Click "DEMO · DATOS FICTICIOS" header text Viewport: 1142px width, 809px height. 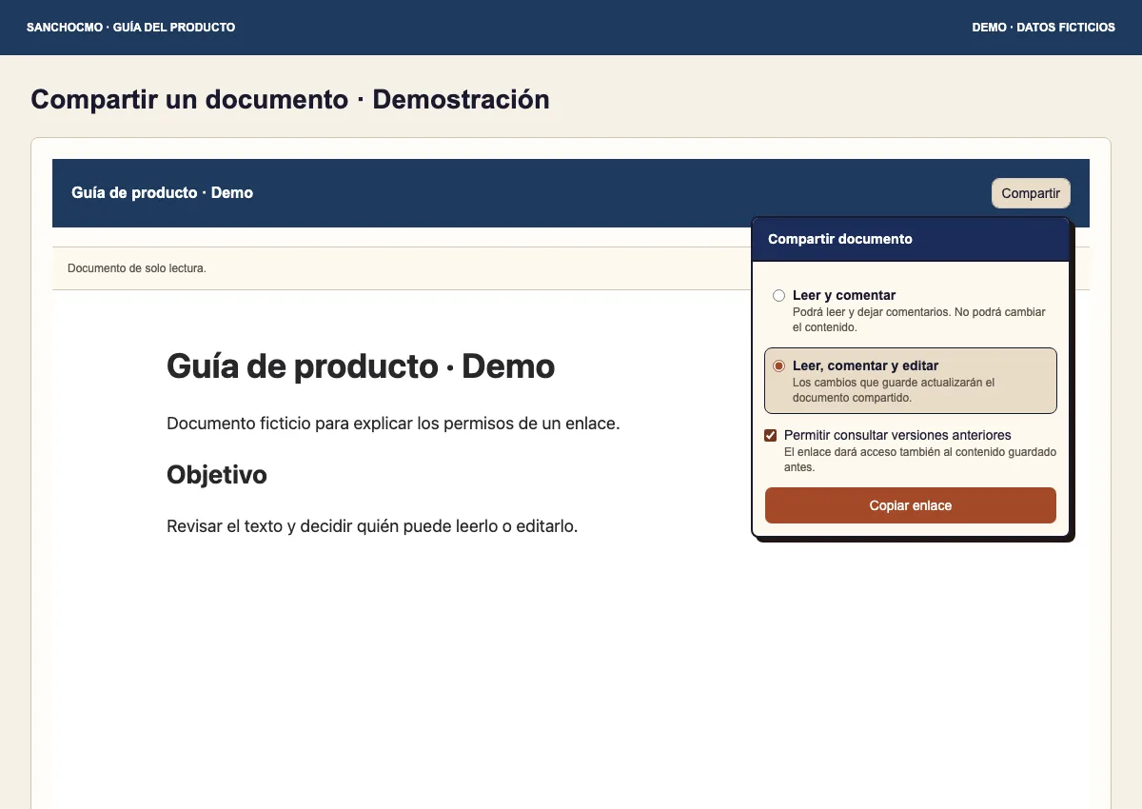pos(1044,28)
